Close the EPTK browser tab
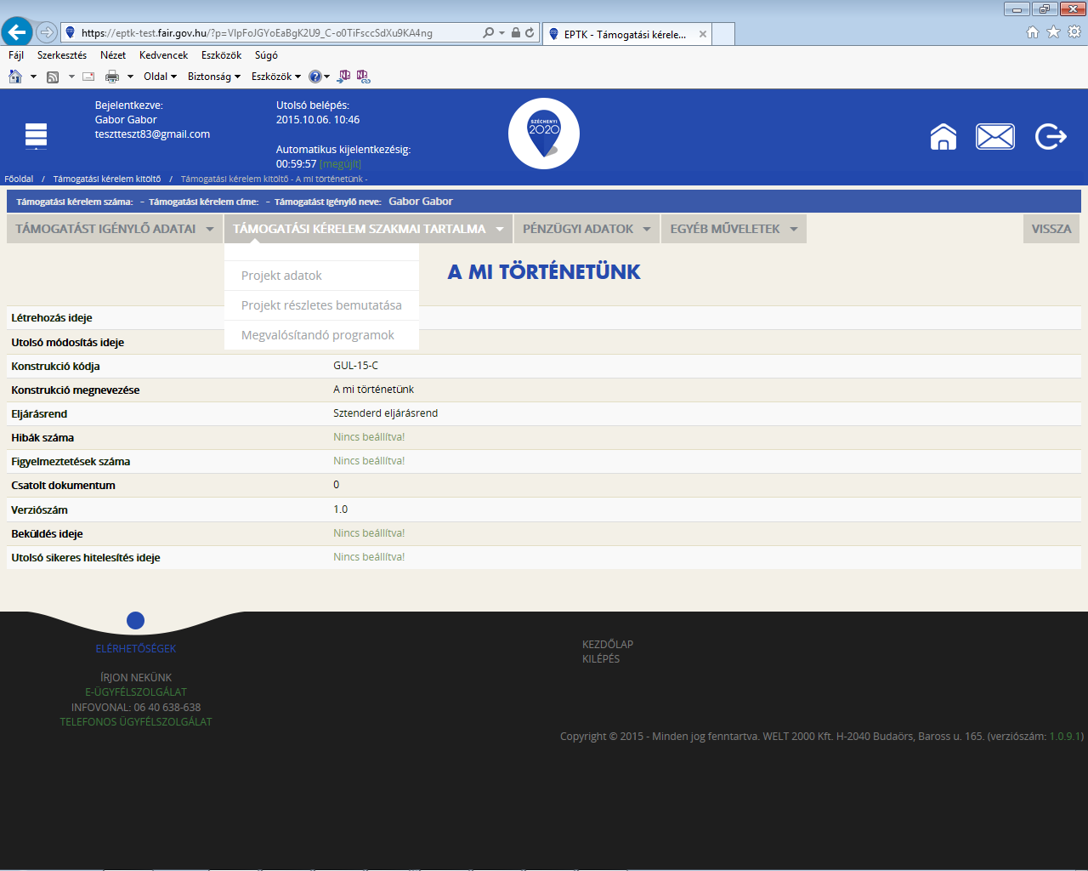The width and height of the screenshot is (1088, 871). point(703,35)
